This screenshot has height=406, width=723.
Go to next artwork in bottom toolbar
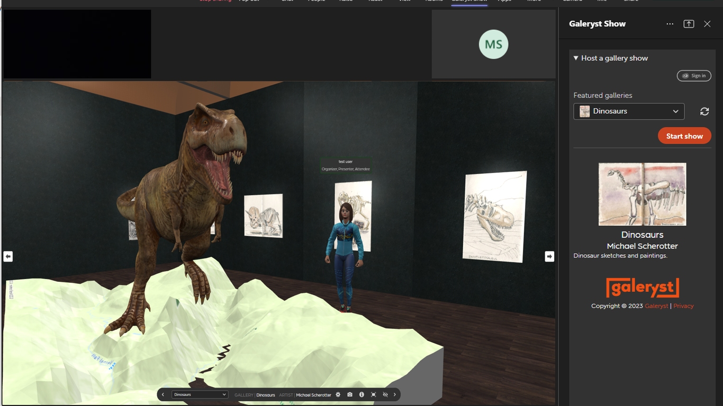pos(395,394)
